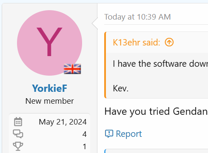Click the K13ehr said quote attribution
The height and width of the screenshot is (153, 208).
point(137,42)
